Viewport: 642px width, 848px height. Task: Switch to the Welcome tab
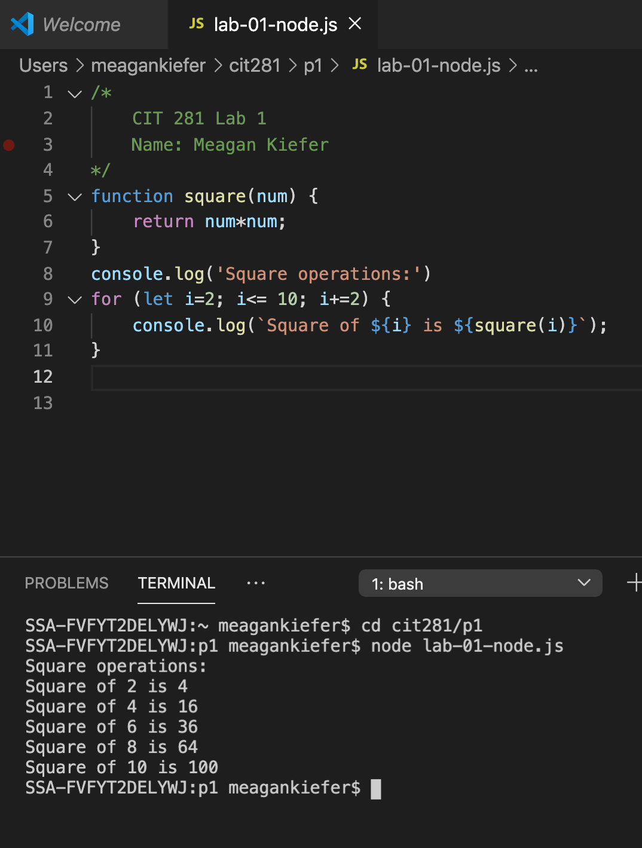84,25
